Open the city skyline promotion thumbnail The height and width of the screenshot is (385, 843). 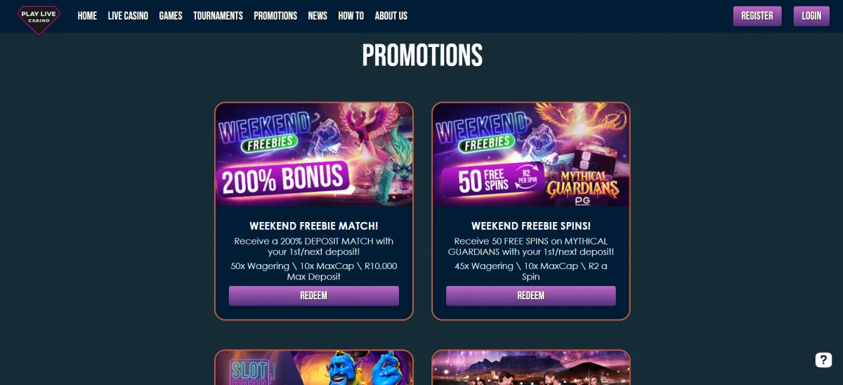[x=531, y=367]
